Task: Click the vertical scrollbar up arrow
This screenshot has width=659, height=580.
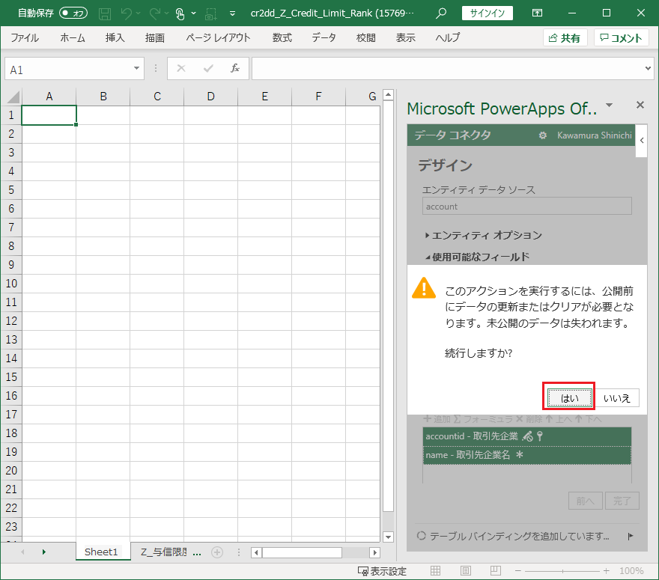Action: [x=388, y=95]
